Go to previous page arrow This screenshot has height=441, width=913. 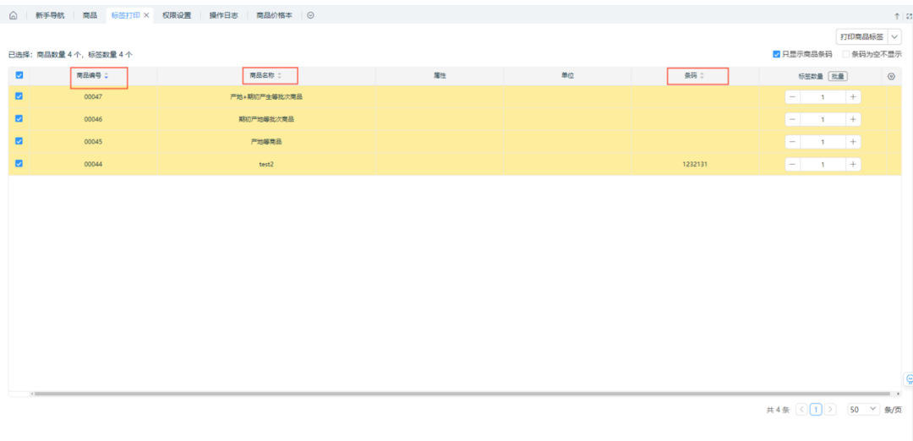pyautogui.click(x=801, y=410)
